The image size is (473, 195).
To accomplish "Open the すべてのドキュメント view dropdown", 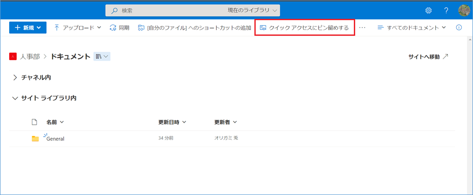I will tap(411, 27).
